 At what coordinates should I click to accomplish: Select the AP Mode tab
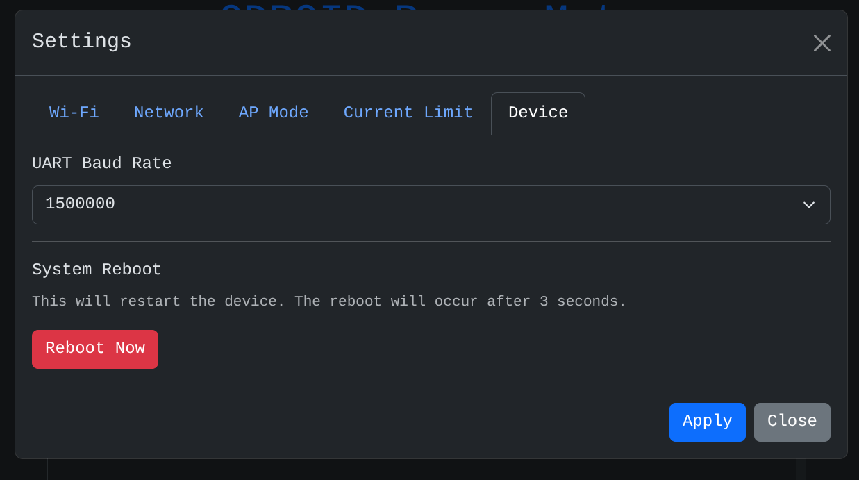273,113
